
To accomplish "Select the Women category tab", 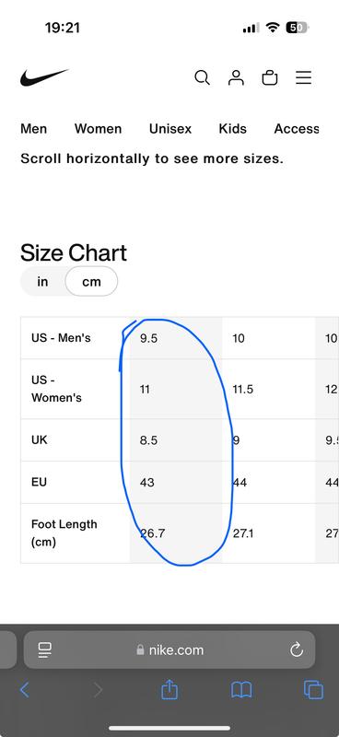I will click(98, 129).
